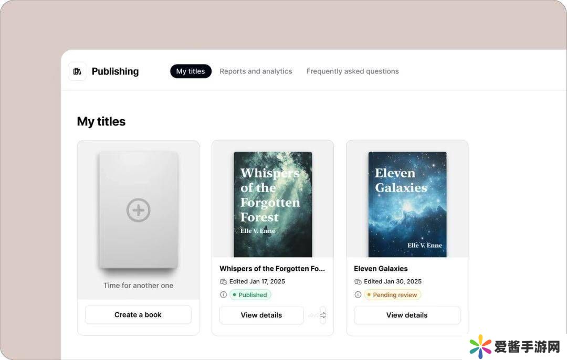This screenshot has width=567, height=360.
Task: Click the share arrows icon beside View details
Action: (x=323, y=315)
